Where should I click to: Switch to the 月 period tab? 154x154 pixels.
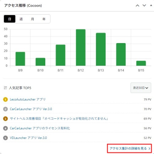32,19
